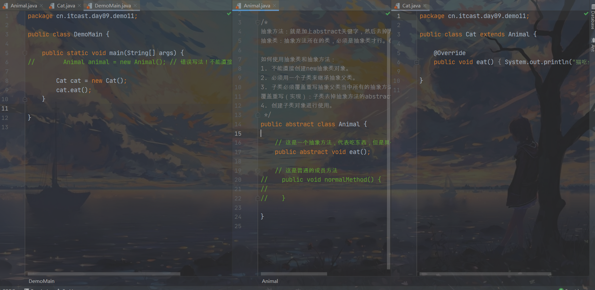Select the DemoMain.java tab
The image size is (595, 290).
pyautogui.click(x=113, y=5)
